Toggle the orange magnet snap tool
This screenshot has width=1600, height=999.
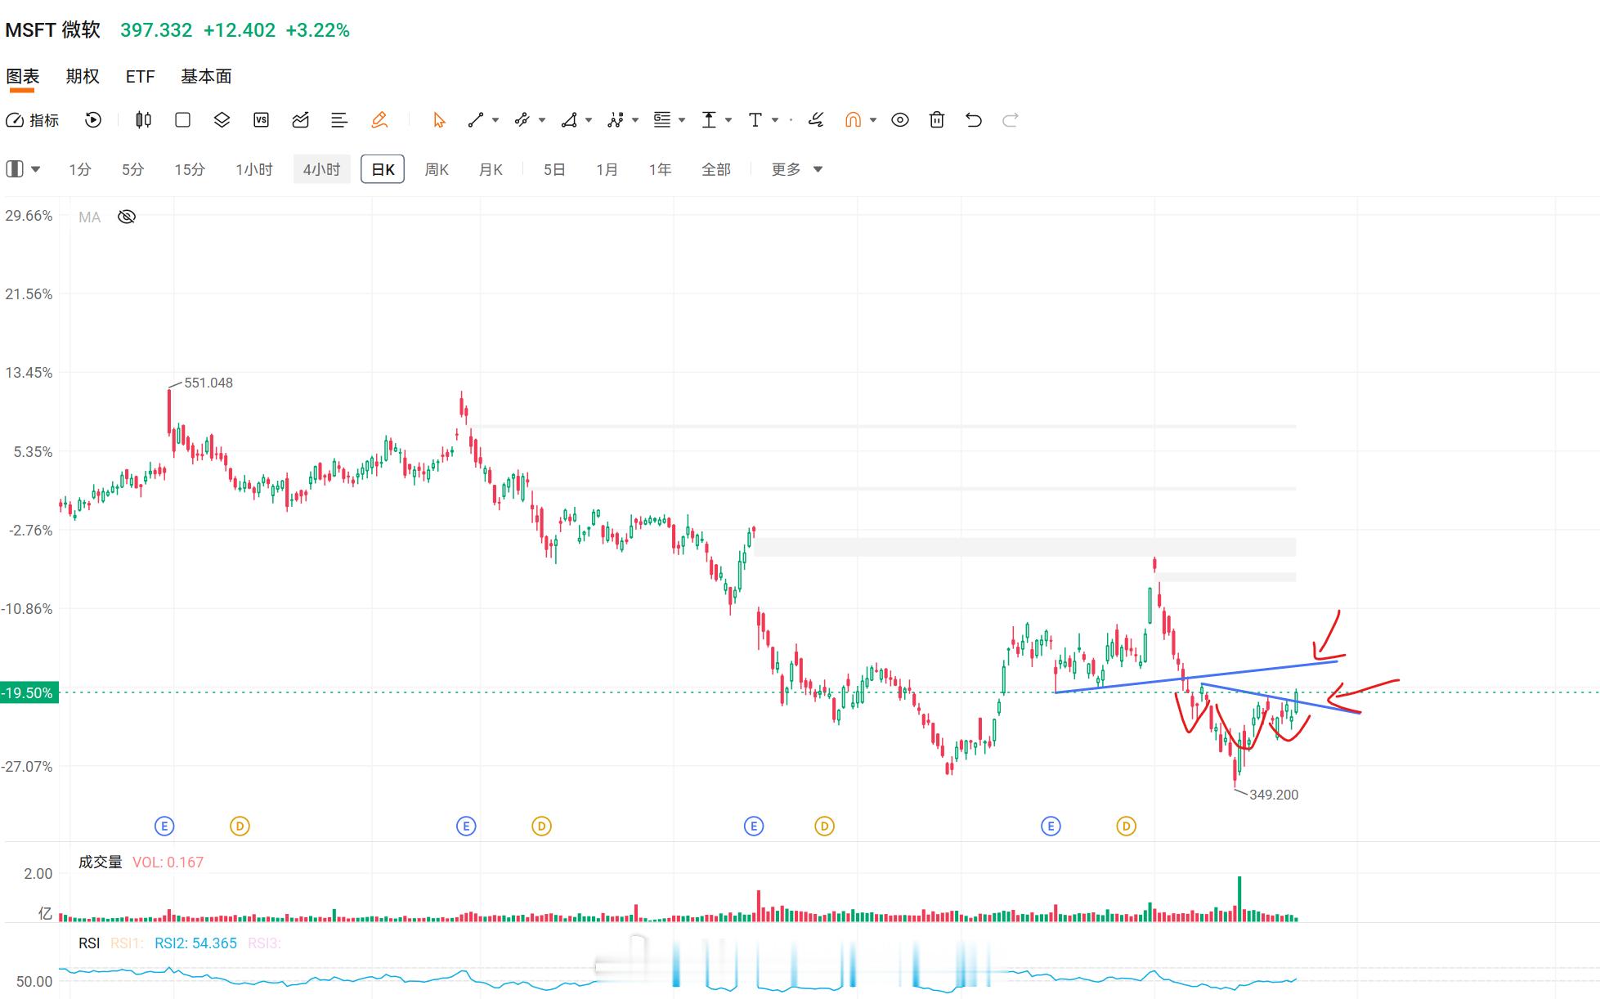tap(853, 120)
